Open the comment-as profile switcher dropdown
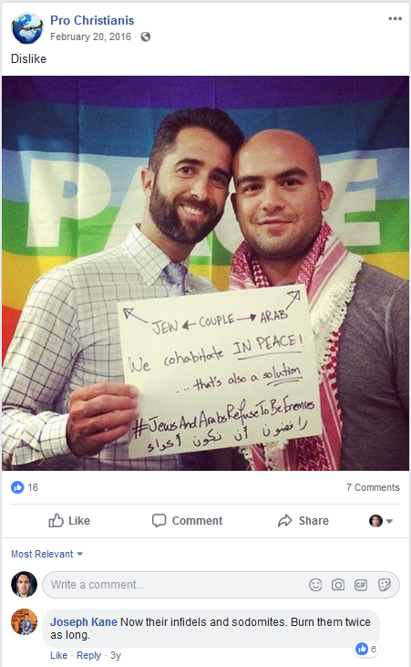Screen dimensions: 411x667 click(381, 521)
